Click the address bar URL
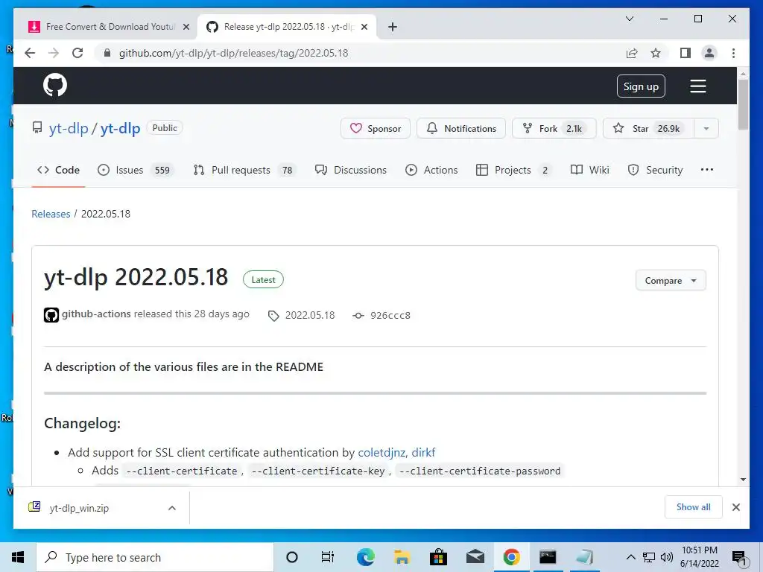Image resolution: width=763 pixels, height=572 pixels. point(233,53)
